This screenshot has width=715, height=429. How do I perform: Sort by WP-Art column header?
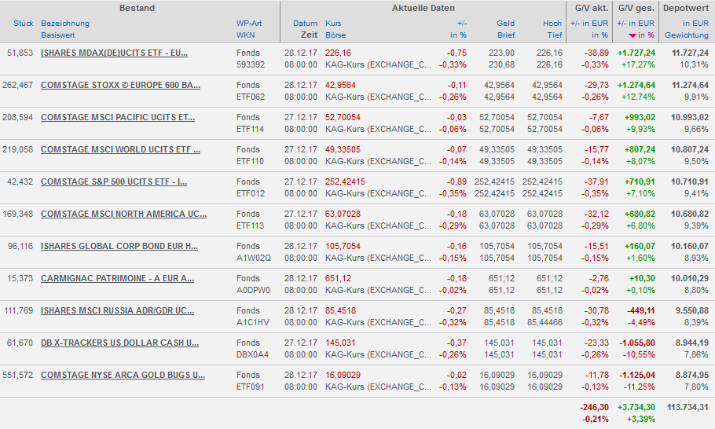(249, 24)
